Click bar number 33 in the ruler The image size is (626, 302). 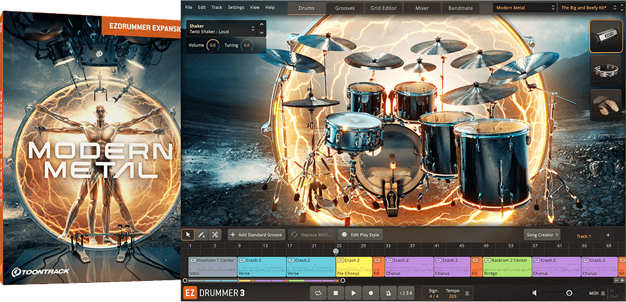tap(388, 246)
